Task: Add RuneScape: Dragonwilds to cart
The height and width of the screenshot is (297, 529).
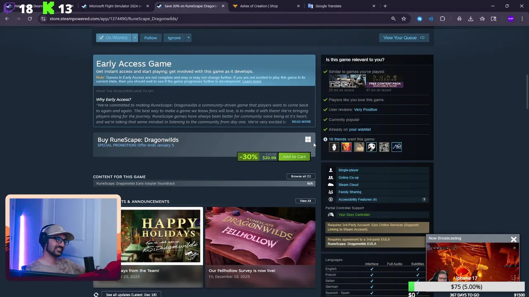Action: 294,157
